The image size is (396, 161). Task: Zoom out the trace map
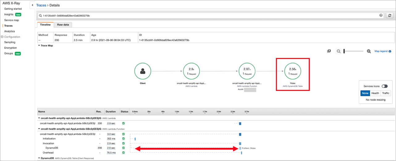[x=339, y=51]
